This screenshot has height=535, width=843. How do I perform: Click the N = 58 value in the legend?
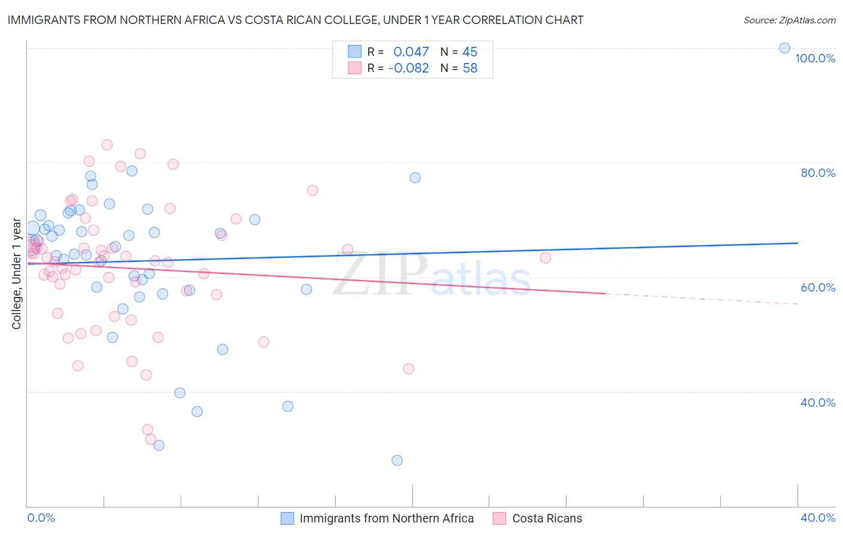click(459, 68)
